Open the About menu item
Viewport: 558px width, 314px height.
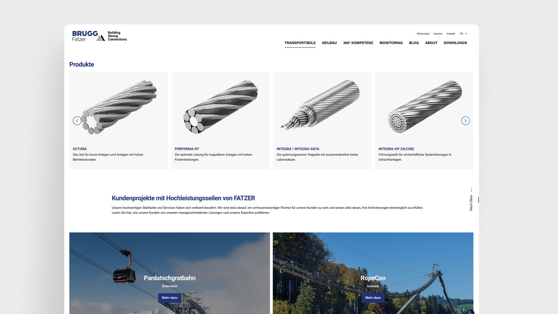point(431,43)
